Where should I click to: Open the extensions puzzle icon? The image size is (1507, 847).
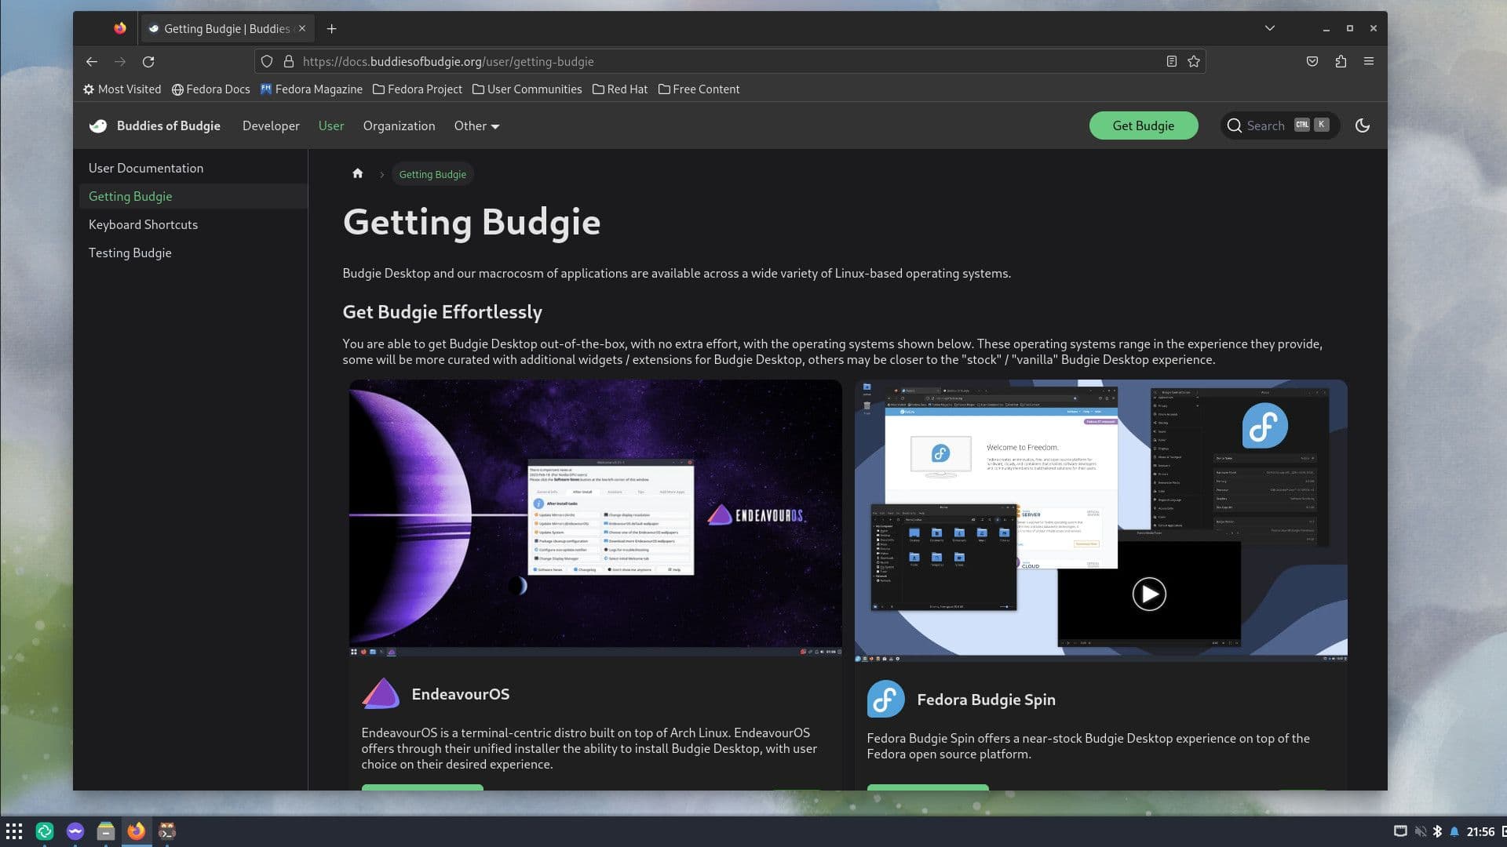tap(1341, 61)
